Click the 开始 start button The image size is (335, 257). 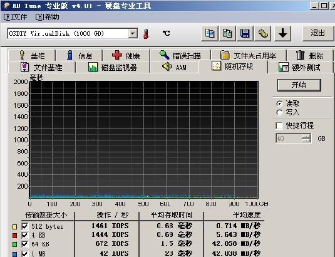(299, 85)
